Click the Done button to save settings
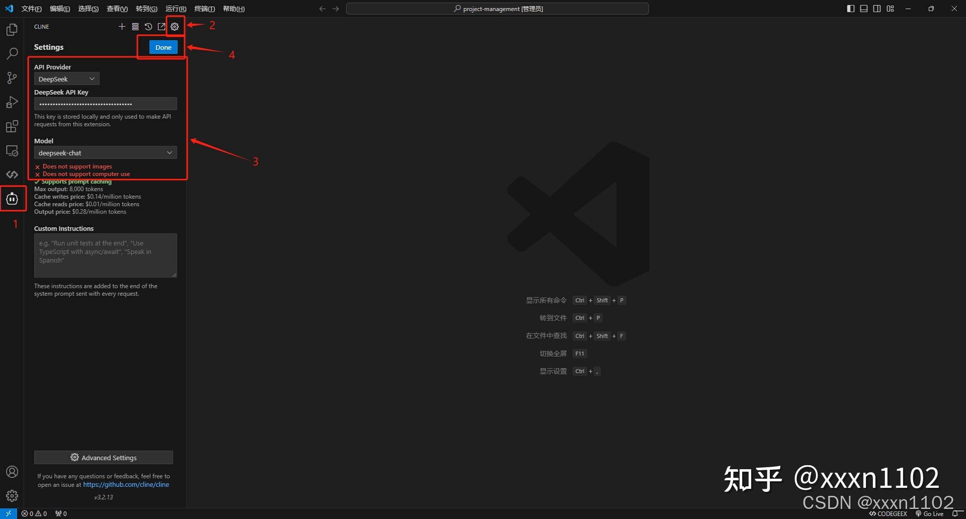The height and width of the screenshot is (519, 966). (163, 47)
